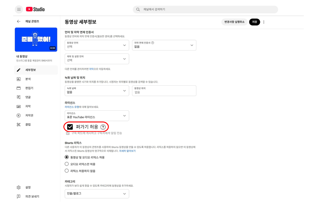Expand the 라이선스 dropdown
The image size is (317, 206).
(97, 116)
